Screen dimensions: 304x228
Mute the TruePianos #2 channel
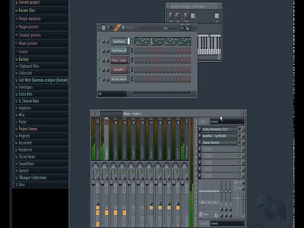point(99,51)
